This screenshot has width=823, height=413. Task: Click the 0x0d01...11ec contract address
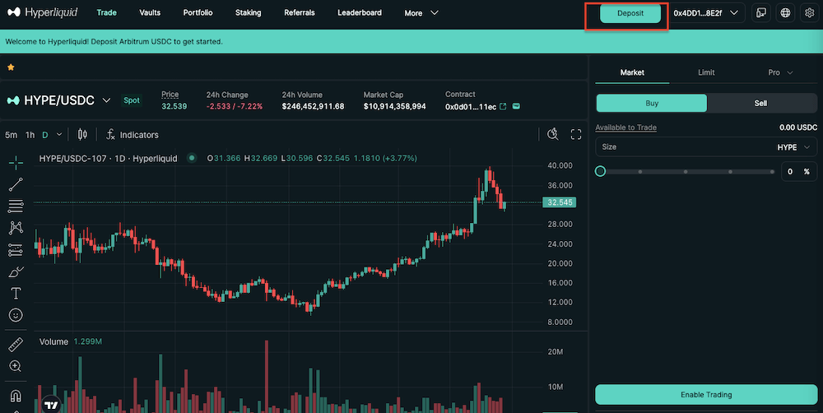tap(471, 106)
